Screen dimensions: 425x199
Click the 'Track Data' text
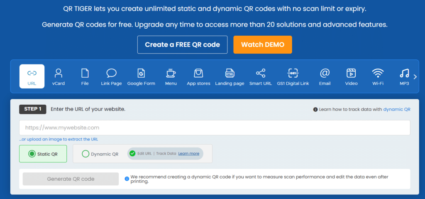click(166, 153)
